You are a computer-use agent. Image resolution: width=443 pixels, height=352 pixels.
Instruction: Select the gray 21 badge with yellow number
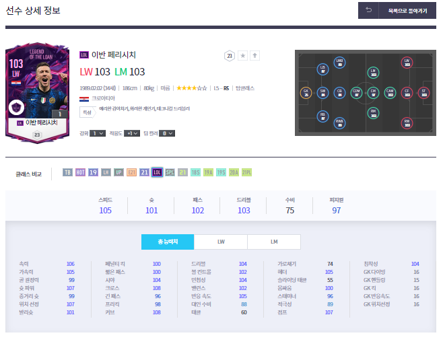[183, 172]
